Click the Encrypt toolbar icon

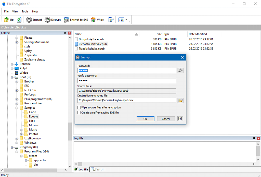coord(29,20)
